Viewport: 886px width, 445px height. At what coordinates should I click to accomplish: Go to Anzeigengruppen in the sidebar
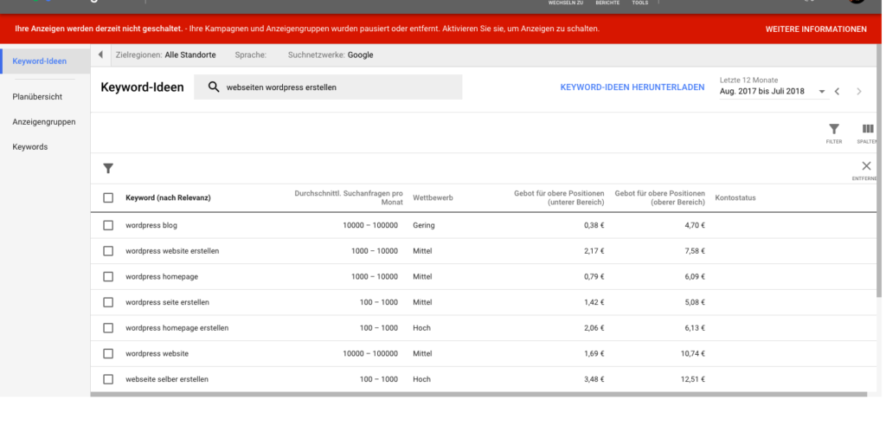44,121
